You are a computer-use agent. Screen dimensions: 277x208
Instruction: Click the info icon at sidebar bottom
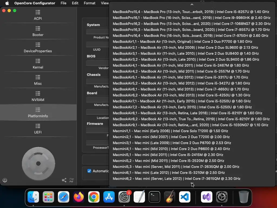coord(5,180)
